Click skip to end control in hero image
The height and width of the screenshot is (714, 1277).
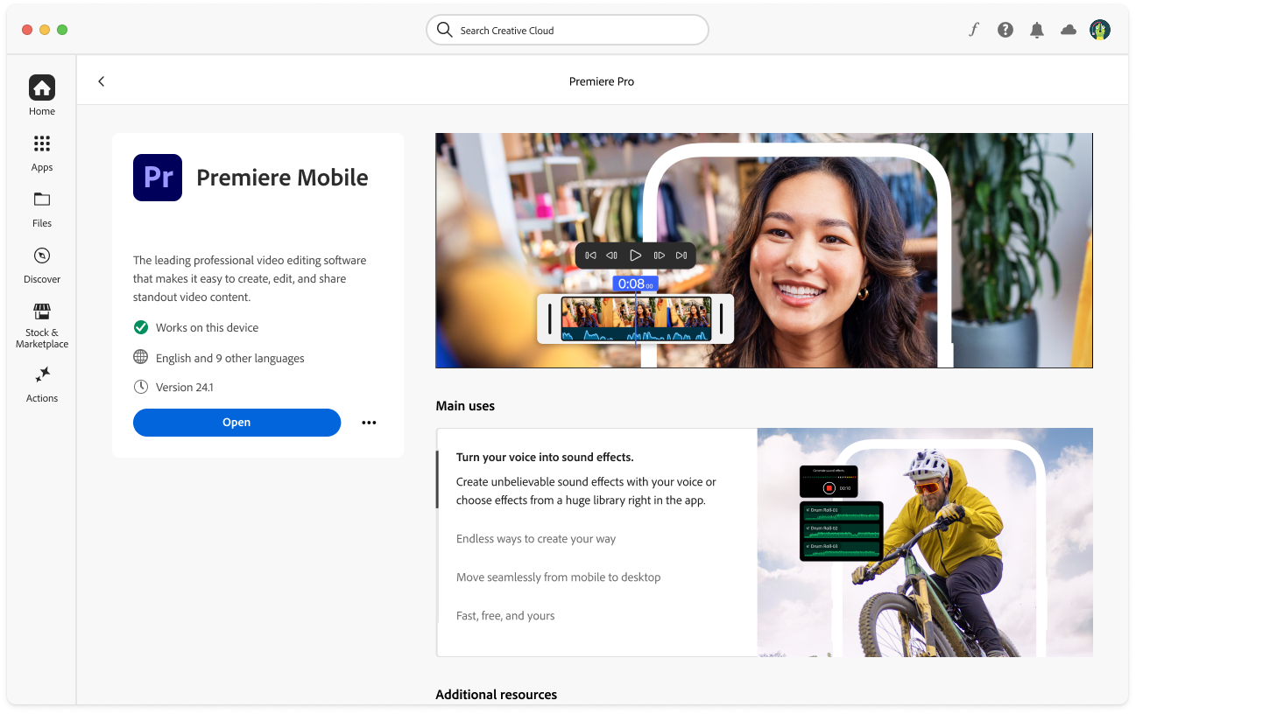point(681,255)
